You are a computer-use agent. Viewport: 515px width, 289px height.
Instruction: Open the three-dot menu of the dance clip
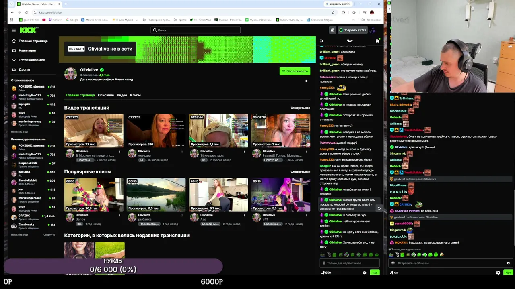tap(119, 215)
